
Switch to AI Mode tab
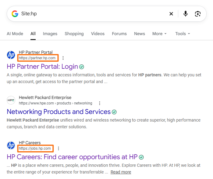pos(15,34)
